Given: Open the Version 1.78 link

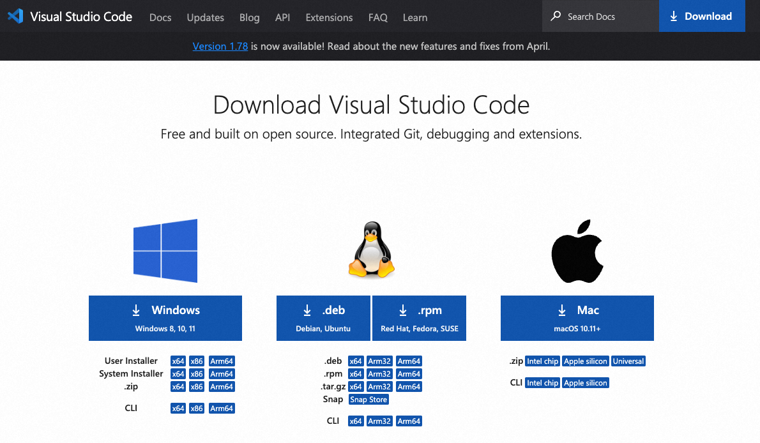Looking at the screenshot, I should point(220,47).
